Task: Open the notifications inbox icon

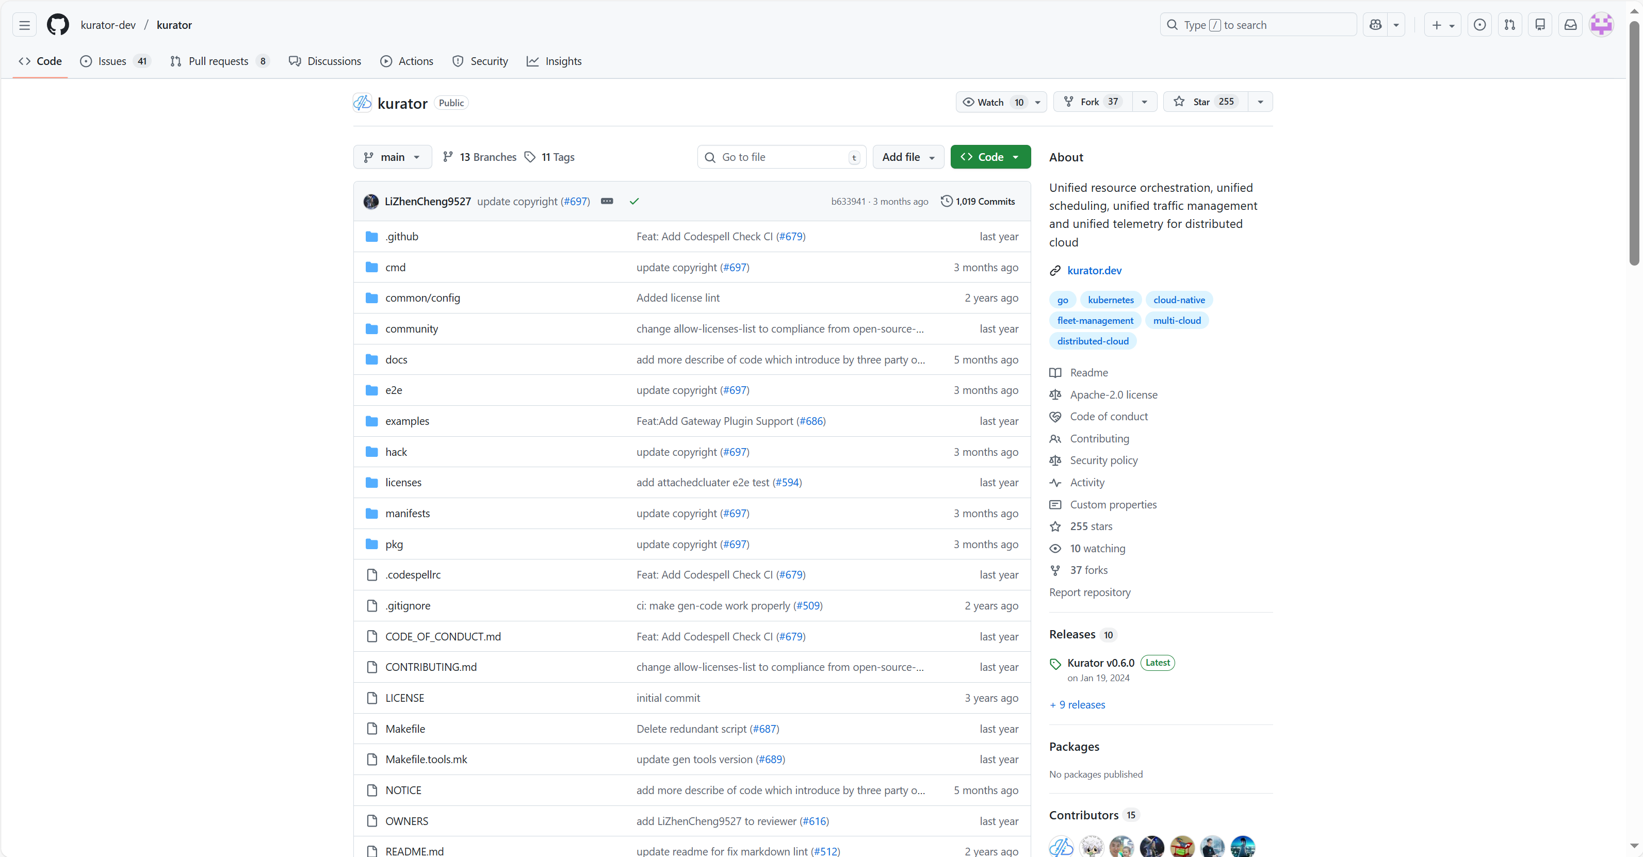Action: [x=1570, y=25]
